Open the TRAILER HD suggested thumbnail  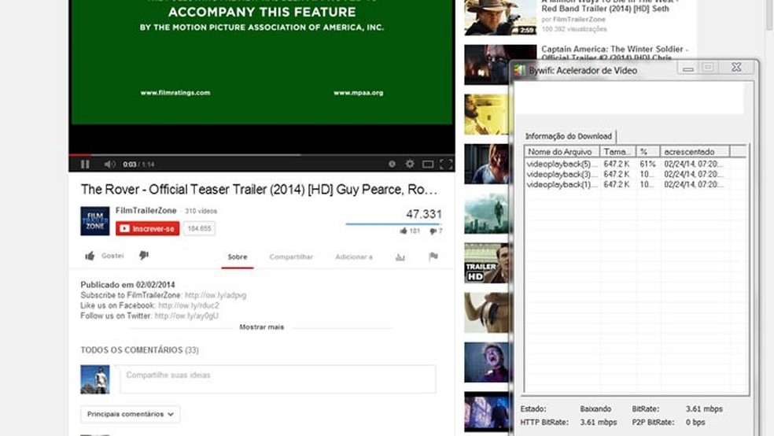pos(486,263)
